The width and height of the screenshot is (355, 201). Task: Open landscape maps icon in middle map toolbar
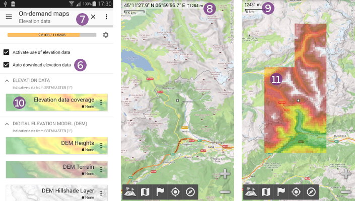pos(130,192)
